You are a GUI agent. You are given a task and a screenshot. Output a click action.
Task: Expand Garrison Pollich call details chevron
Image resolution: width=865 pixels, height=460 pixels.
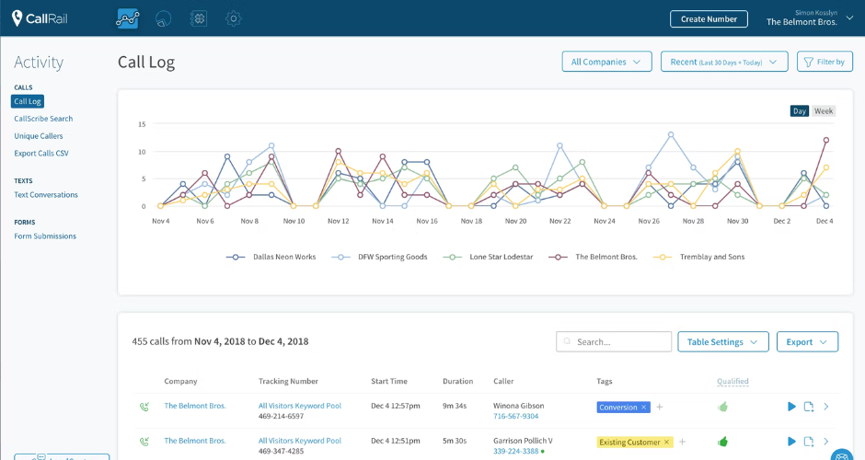click(825, 442)
